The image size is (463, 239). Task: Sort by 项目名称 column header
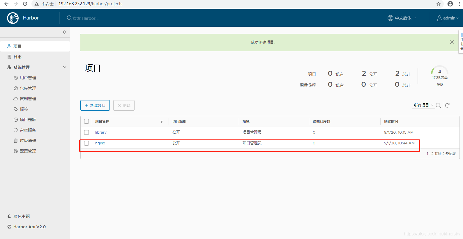click(102, 121)
